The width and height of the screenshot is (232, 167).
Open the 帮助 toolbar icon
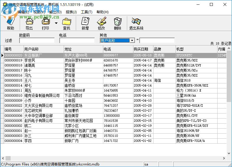(10, 23)
